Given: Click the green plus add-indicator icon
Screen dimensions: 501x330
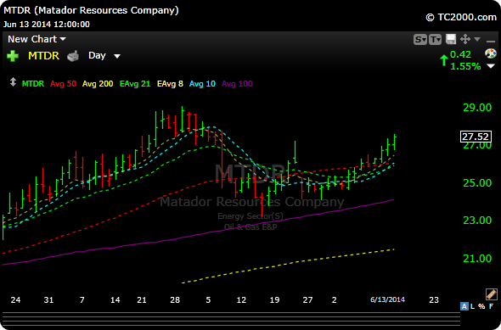Looking at the screenshot, I should pos(13,56).
